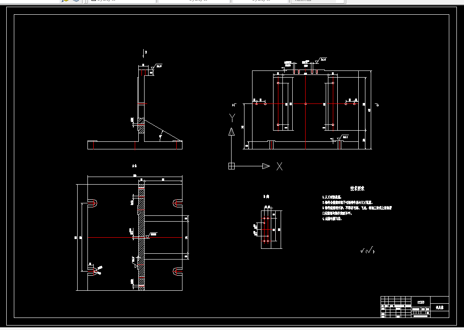This screenshot has height=330, width=464.
Task: Select the 夹具体 part name in title block
Action: [439, 308]
